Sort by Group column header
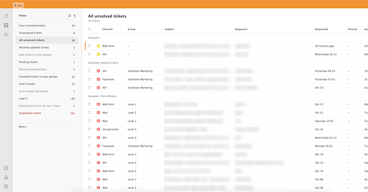The image size is (368, 192). (131, 29)
